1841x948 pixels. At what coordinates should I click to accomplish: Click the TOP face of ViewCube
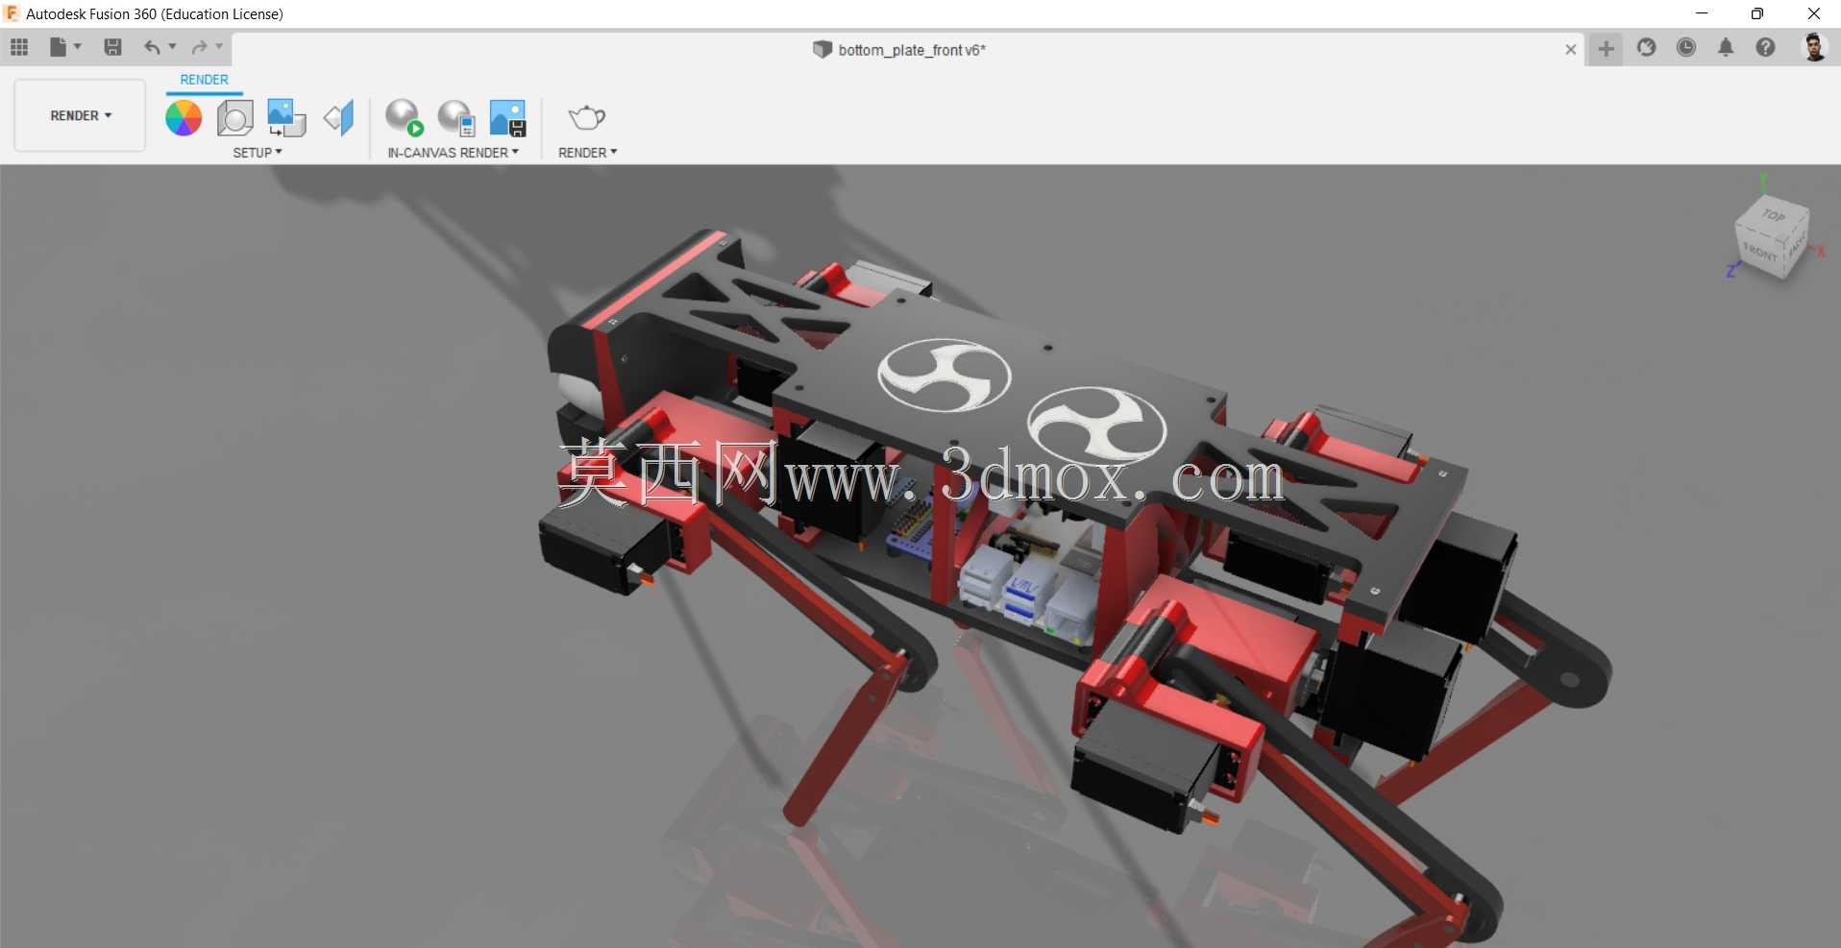[1774, 215]
